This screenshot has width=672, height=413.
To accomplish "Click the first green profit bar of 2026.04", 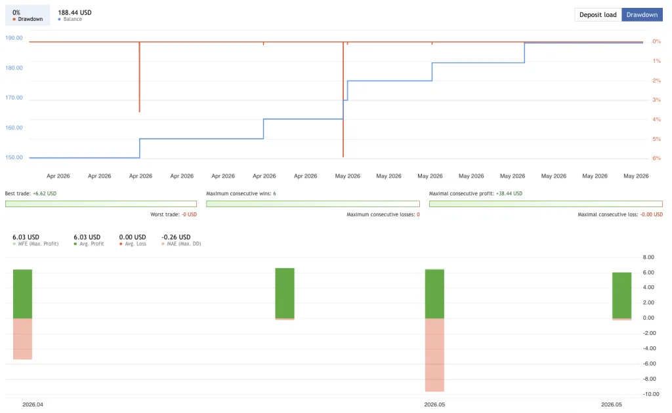I will point(23,294).
